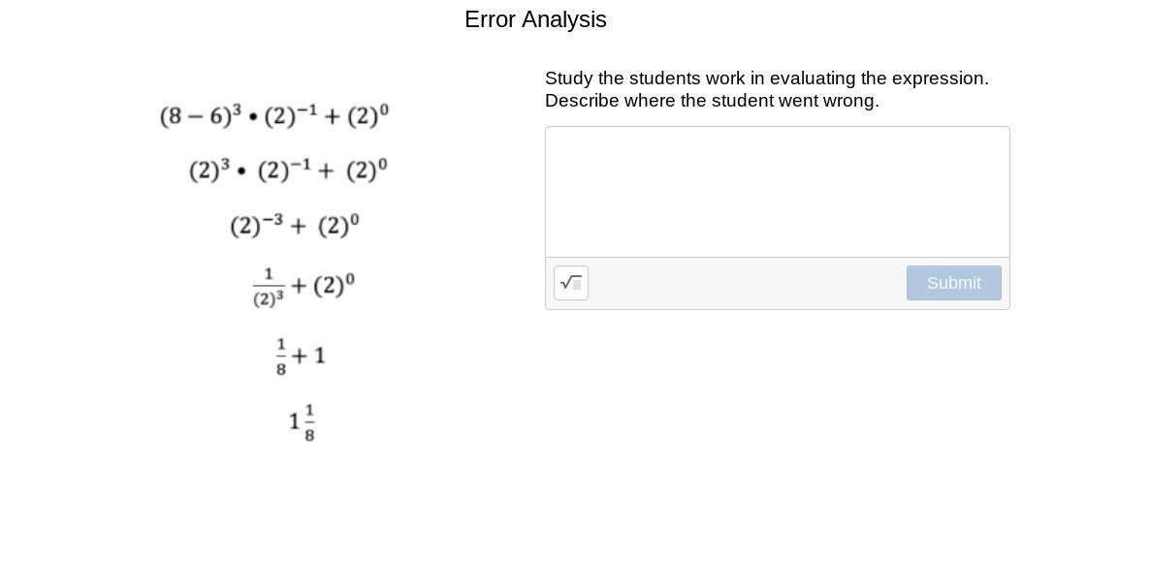Click the (2)⁰ term in the first line
Image resolution: width=1151 pixels, height=563 pixels.
[368, 116]
